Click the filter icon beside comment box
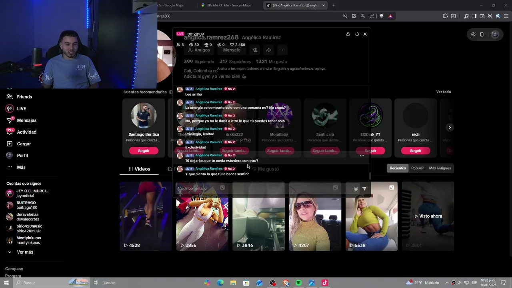Screen dimensions: 512x288 pos(364,189)
